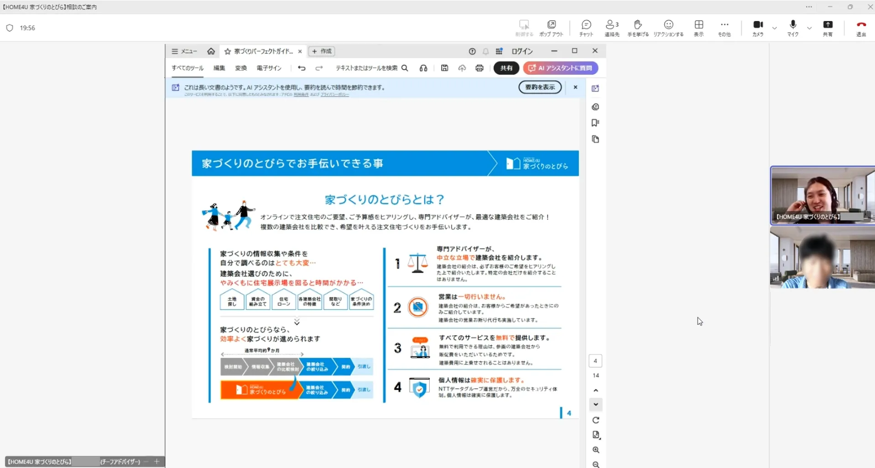Select the 電子サイン tab
This screenshot has width=875, height=468.
[269, 68]
